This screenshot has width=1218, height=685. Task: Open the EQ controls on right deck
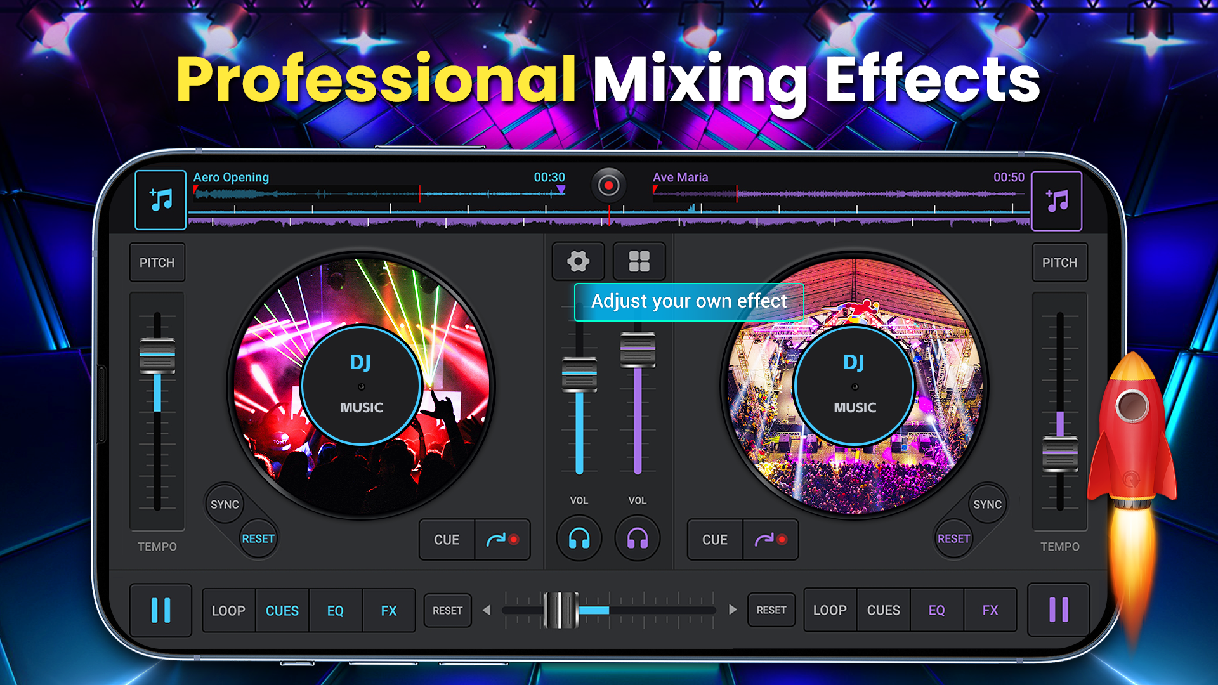pos(937,610)
